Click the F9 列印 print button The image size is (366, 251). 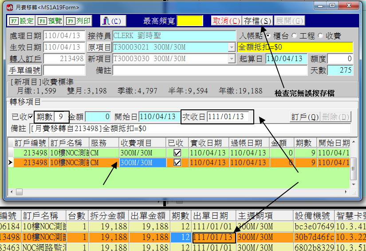click(x=79, y=21)
